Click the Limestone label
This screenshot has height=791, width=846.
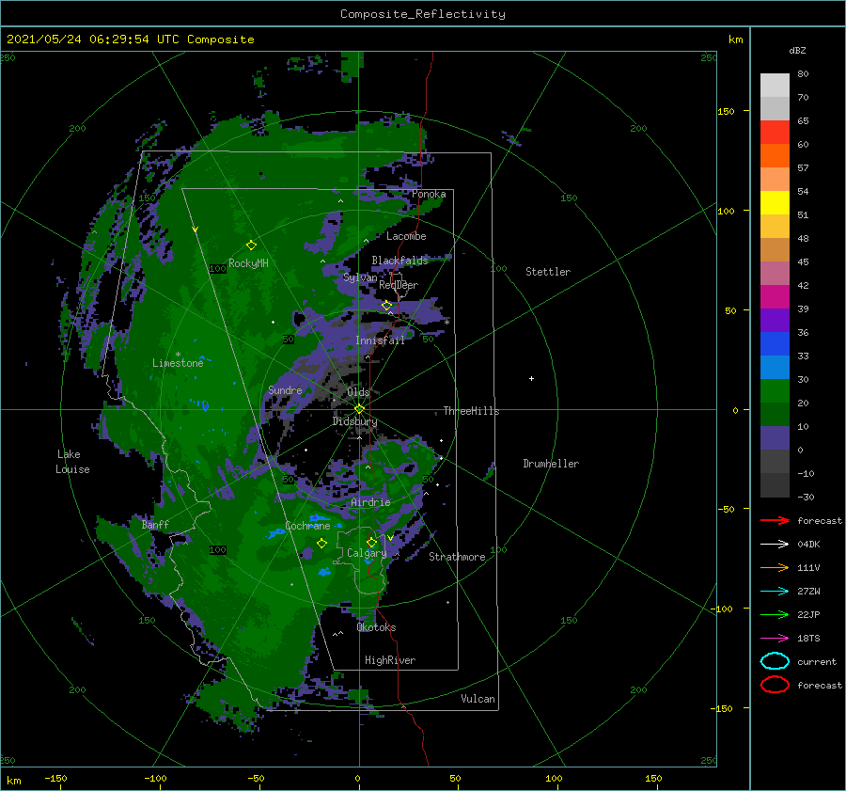[178, 363]
